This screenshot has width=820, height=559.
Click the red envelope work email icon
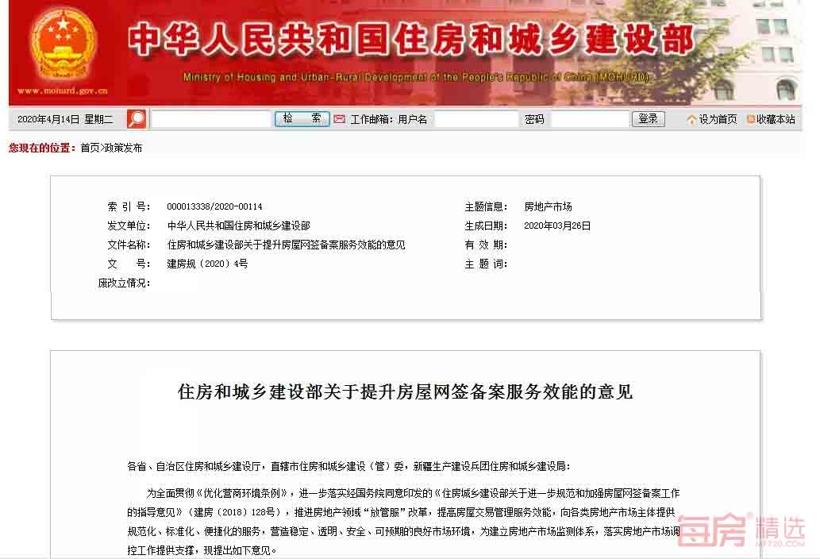(x=339, y=119)
